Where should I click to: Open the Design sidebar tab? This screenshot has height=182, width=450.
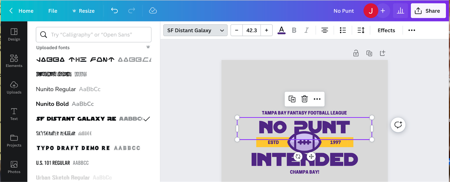tap(14, 35)
